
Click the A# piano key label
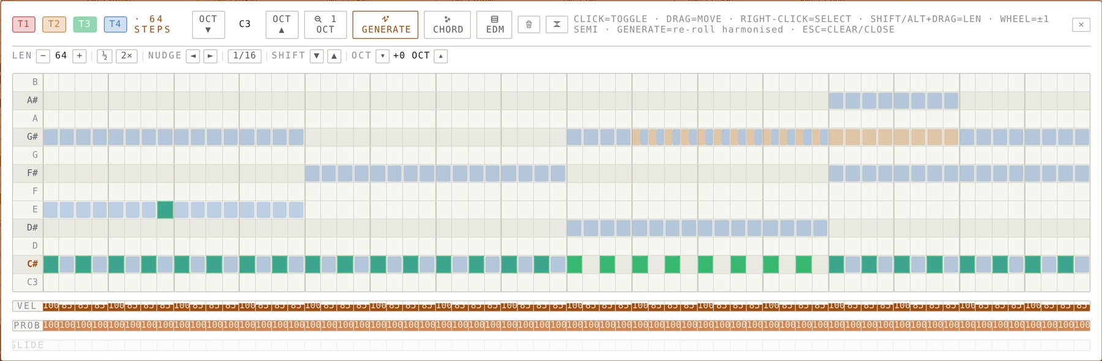point(28,100)
